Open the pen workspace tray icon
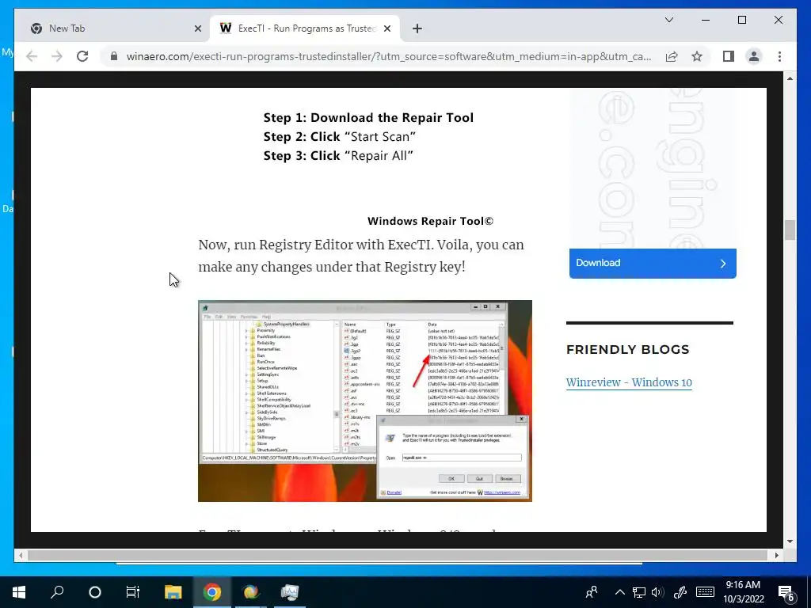 (x=680, y=592)
